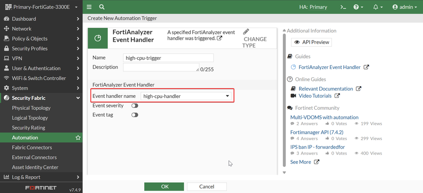Click the CHANGE TYPE pencil button
Screen dimensions: 423x193
pyautogui.click(x=254, y=38)
